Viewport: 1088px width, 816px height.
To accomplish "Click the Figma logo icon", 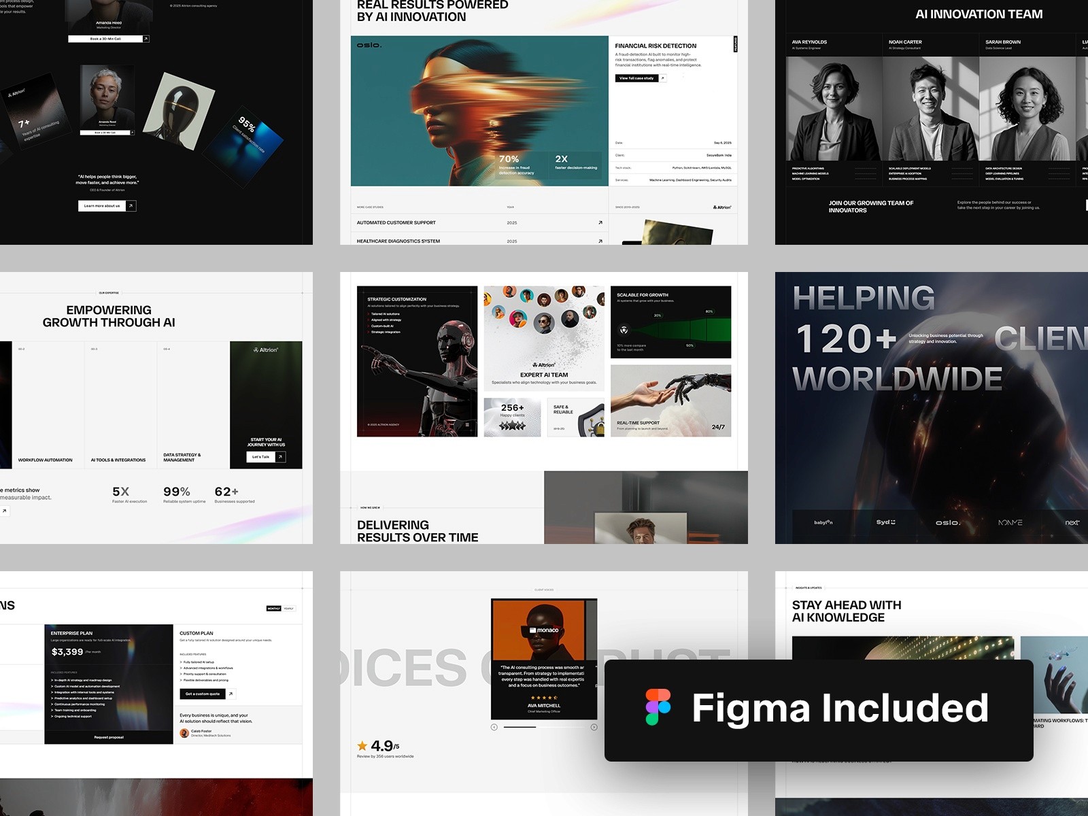I will (x=658, y=708).
